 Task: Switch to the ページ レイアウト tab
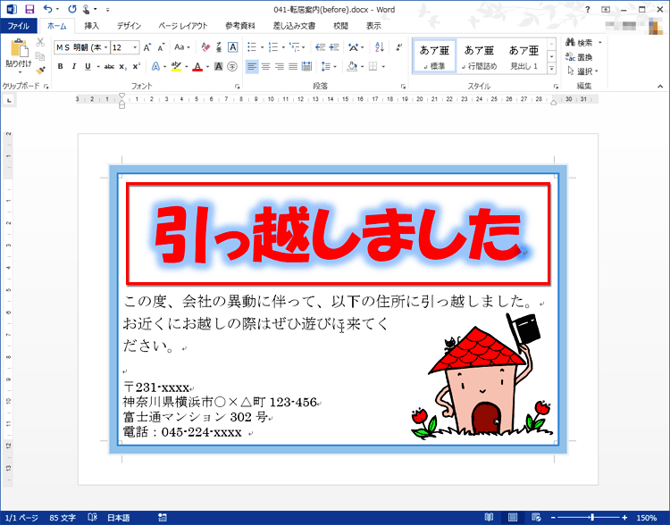183,26
